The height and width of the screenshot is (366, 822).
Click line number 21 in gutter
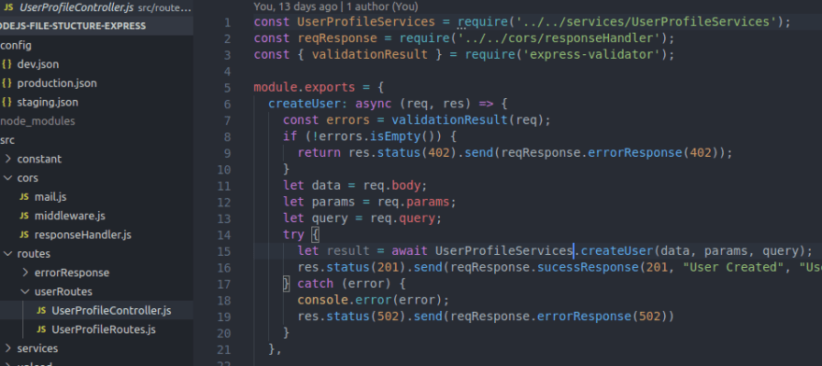point(223,349)
